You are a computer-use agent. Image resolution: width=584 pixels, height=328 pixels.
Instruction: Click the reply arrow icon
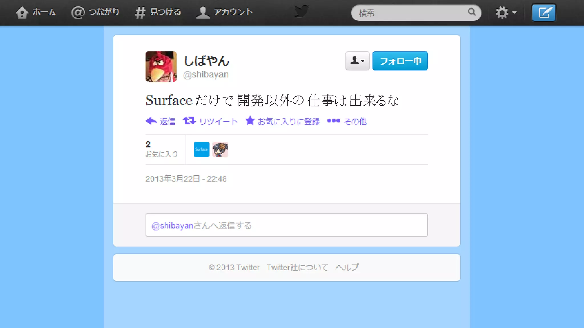[x=151, y=121]
